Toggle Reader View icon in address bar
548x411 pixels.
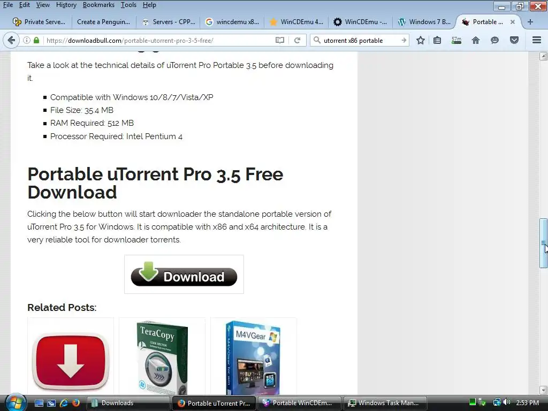(279, 40)
